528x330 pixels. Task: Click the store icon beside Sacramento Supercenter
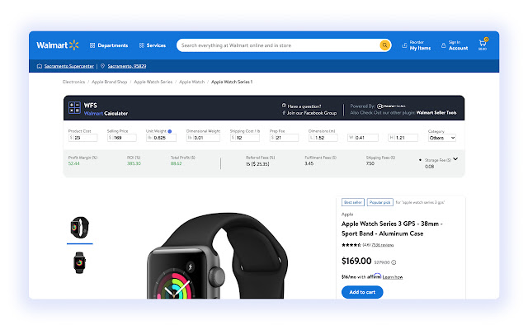pyautogui.click(x=40, y=66)
